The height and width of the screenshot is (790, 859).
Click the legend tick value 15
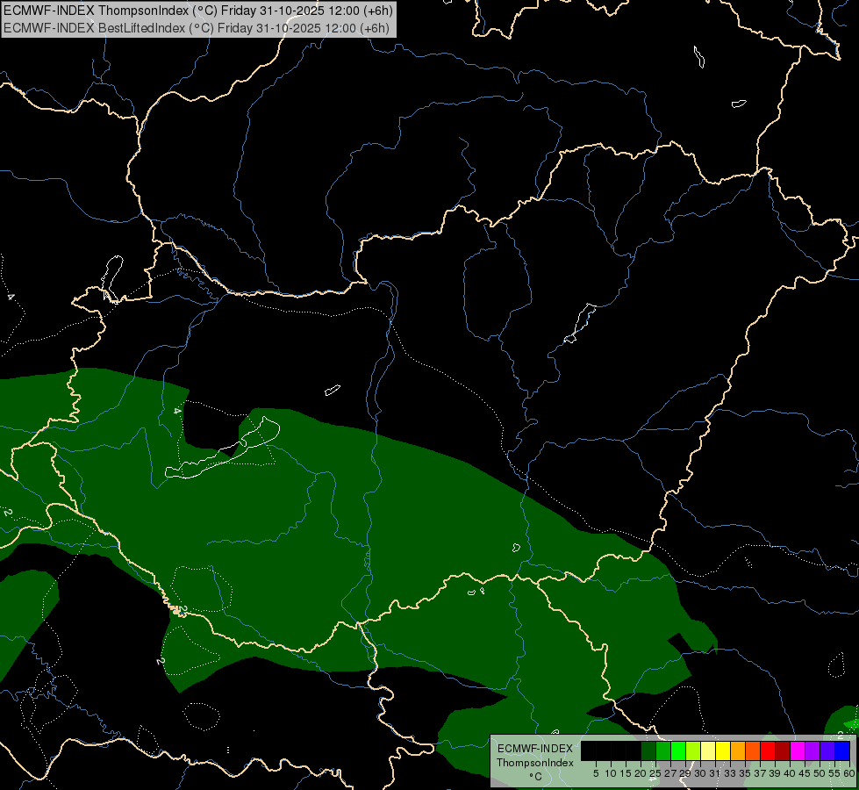click(x=626, y=773)
